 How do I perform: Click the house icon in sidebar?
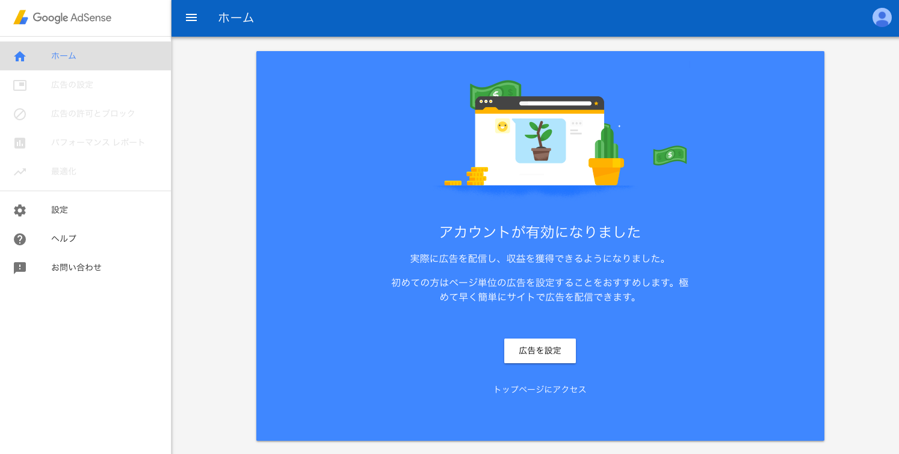click(20, 56)
